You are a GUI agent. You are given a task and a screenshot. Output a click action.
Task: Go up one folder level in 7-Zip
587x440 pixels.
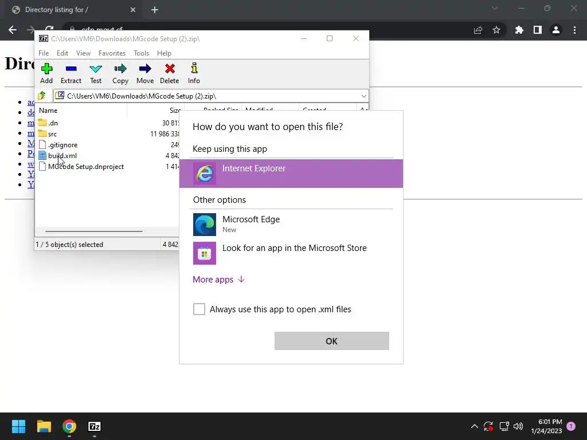(x=42, y=96)
